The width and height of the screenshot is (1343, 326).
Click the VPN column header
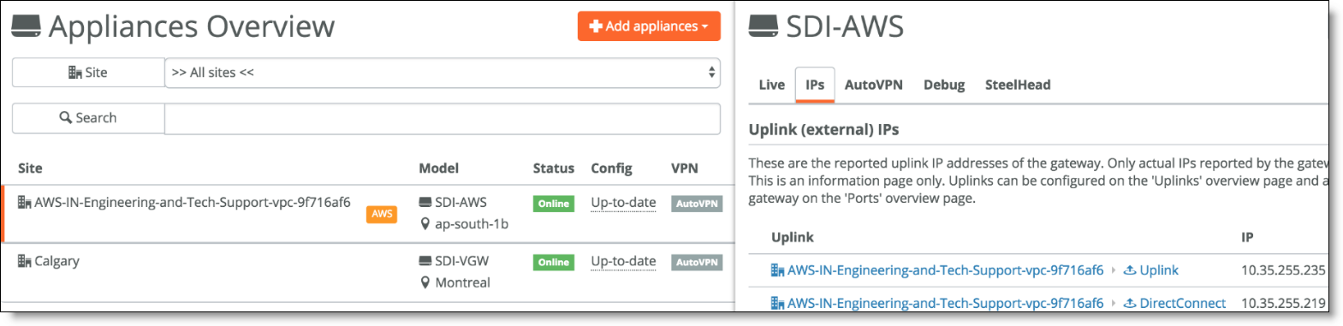[684, 169]
